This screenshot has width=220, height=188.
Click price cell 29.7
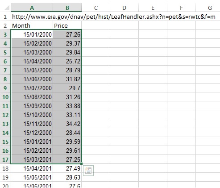tap(67, 88)
